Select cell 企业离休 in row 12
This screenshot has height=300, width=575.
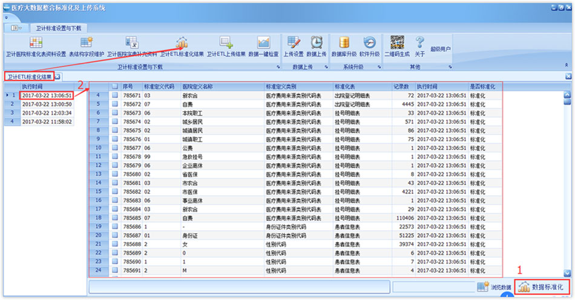coord(222,166)
